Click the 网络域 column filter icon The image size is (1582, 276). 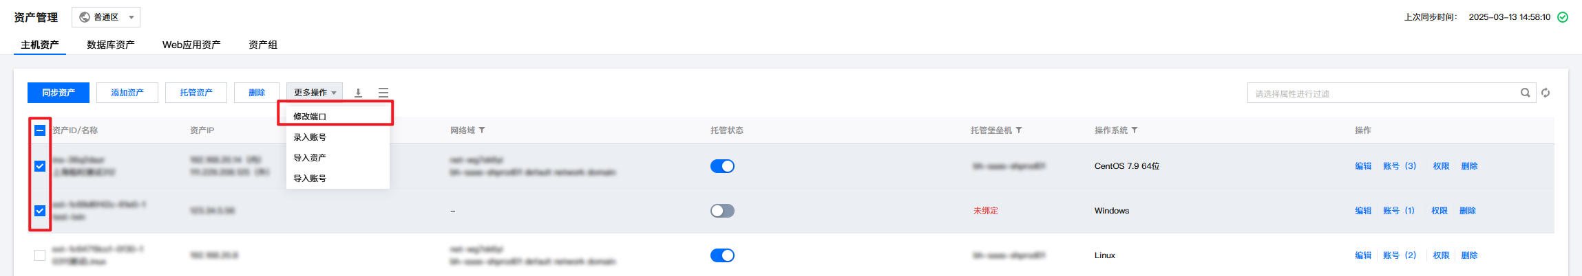[x=482, y=130]
